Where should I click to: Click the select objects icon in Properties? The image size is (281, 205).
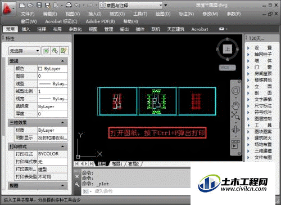55,51
